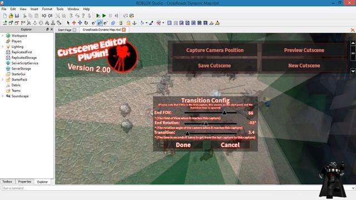Viewport: 356px width, 200px height.
Task: Click the End Rotation slider handle
Action: point(205,123)
